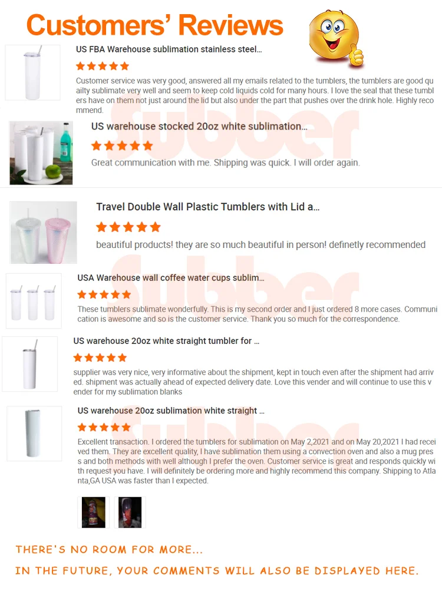Screen dimensions: 442x589
Task: Open the US warehouse stocked 20oz white sublimation title
Action: pos(199,126)
